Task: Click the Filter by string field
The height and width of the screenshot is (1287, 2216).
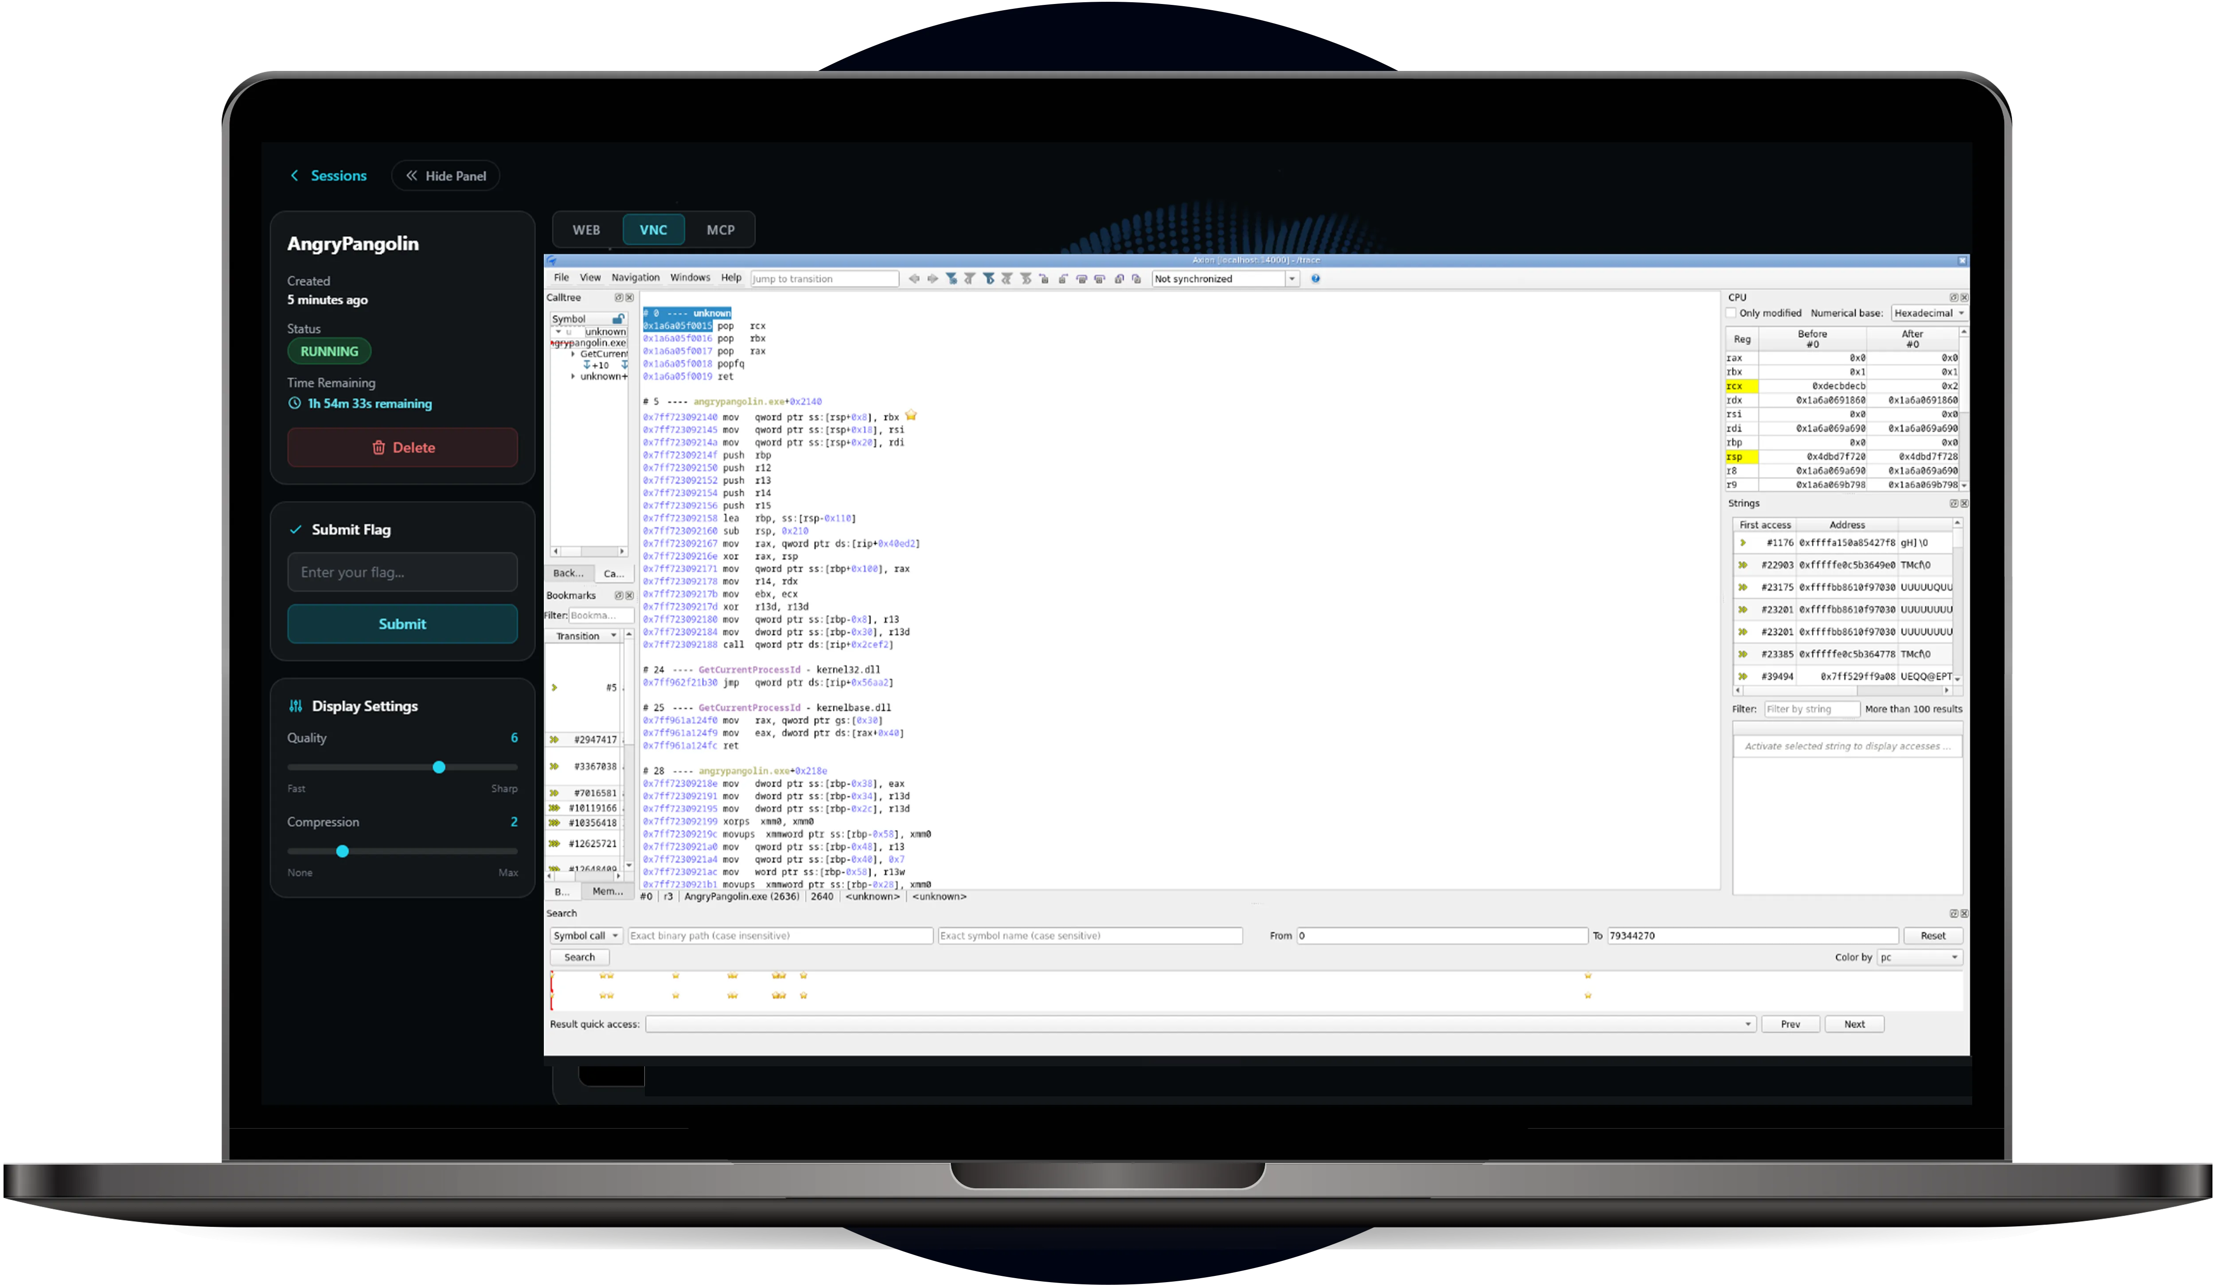Action: click(x=1811, y=710)
